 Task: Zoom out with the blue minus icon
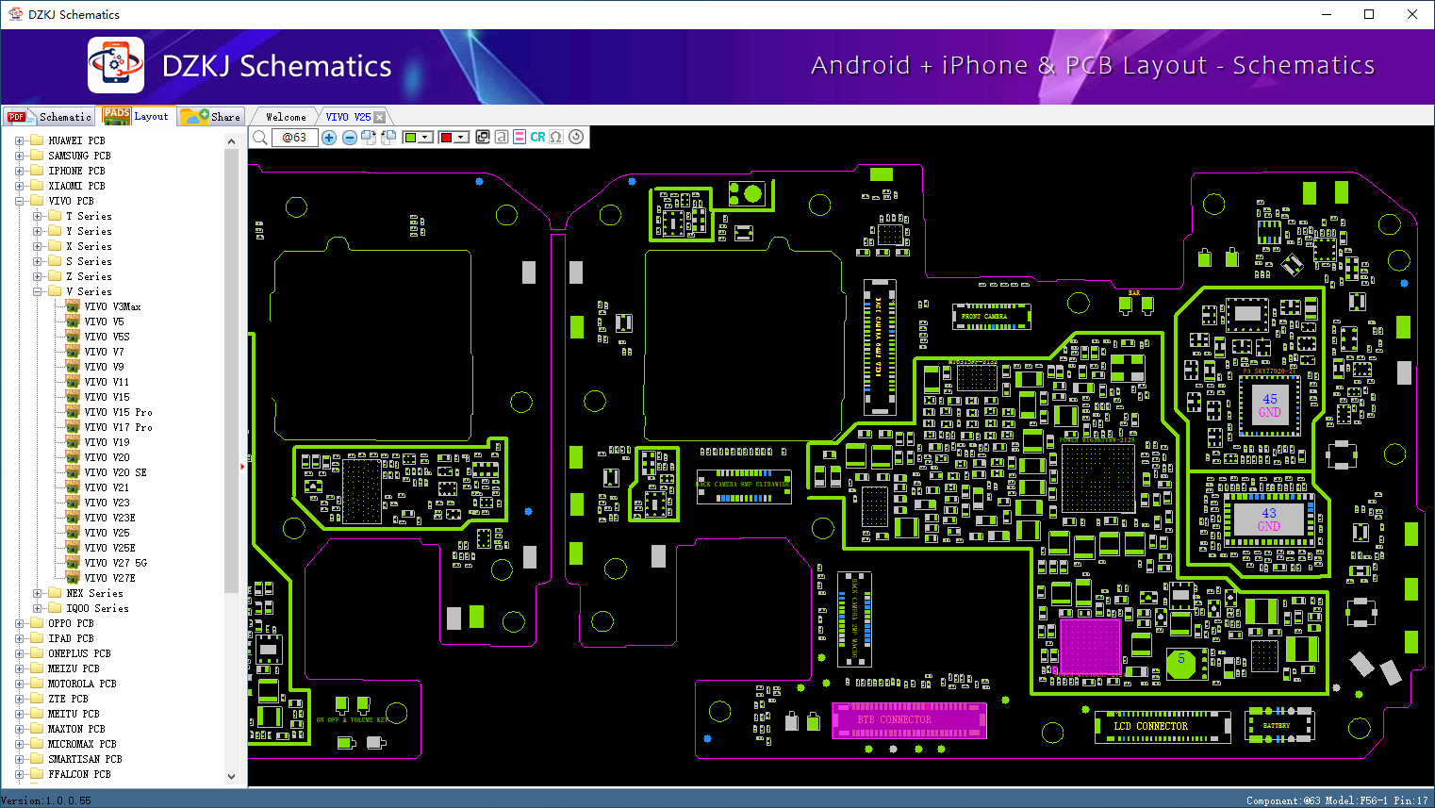[350, 138]
